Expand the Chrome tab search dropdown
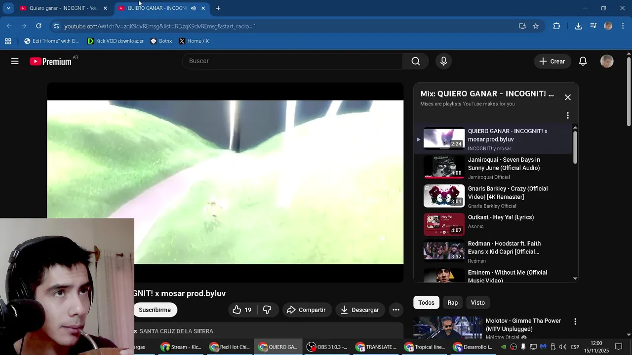 click(8, 8)
